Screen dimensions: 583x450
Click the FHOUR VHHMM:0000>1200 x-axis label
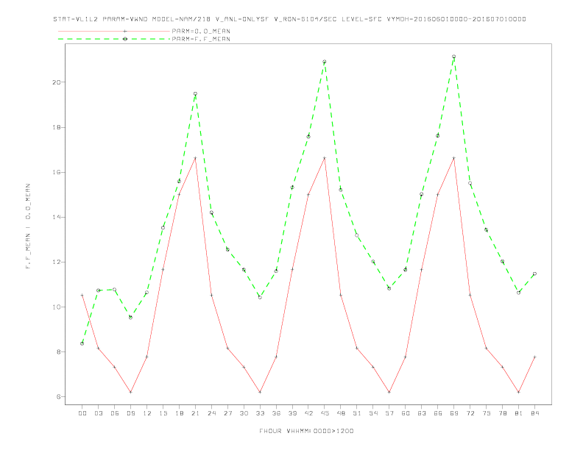click(306, 431)
